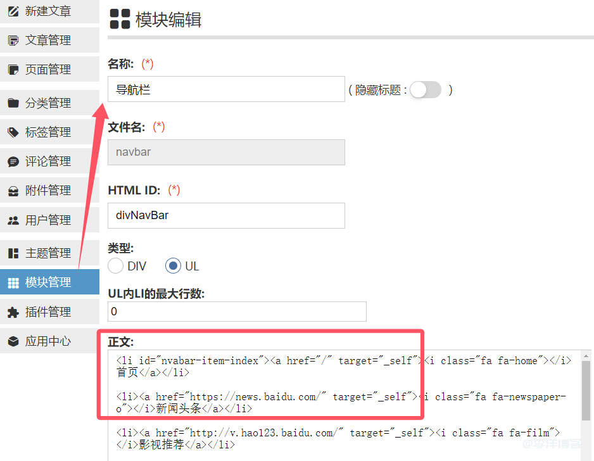Click the 名称 input containing 导航栏
This screenshot has height=461, width=594.
pos(226,89)
